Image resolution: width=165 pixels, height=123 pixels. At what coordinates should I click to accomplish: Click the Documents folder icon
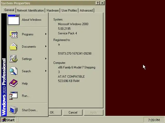click(13, 46)
